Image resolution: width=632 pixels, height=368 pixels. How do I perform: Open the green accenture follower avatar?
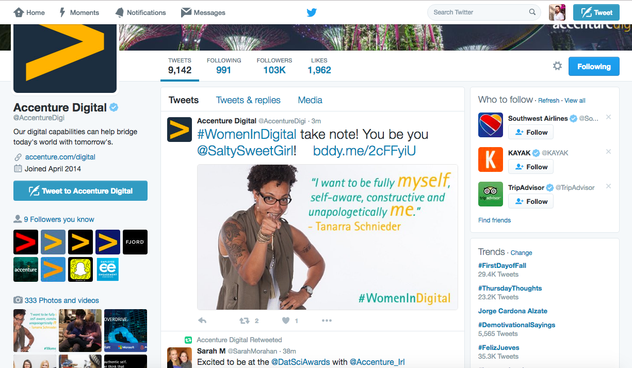(x=26, y=269)
